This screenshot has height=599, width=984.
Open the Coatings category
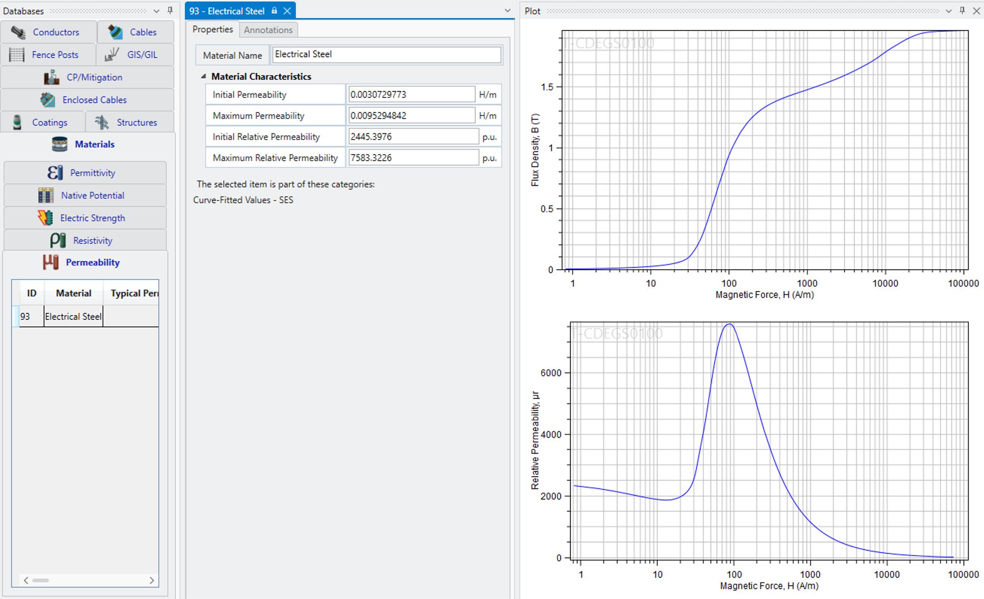43,122
